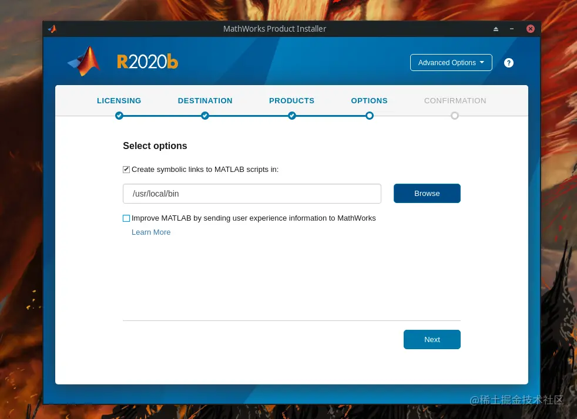Image resolution: width=577 pixels, height=419 pixels.
Task: Click the Next button
Action: click(432, 339)
